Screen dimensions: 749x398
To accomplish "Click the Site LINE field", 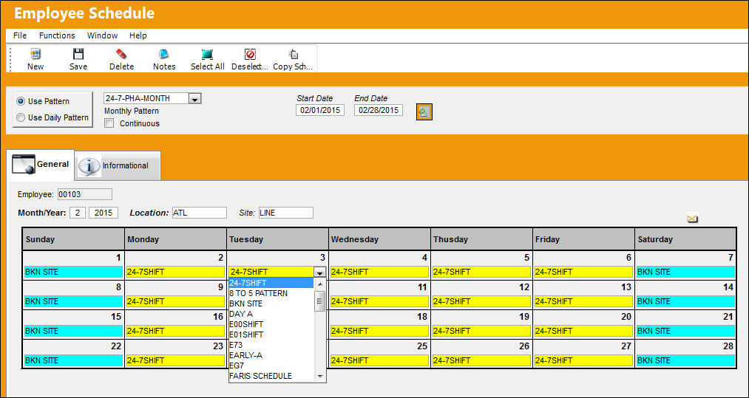I will click(x=285, y=213).
